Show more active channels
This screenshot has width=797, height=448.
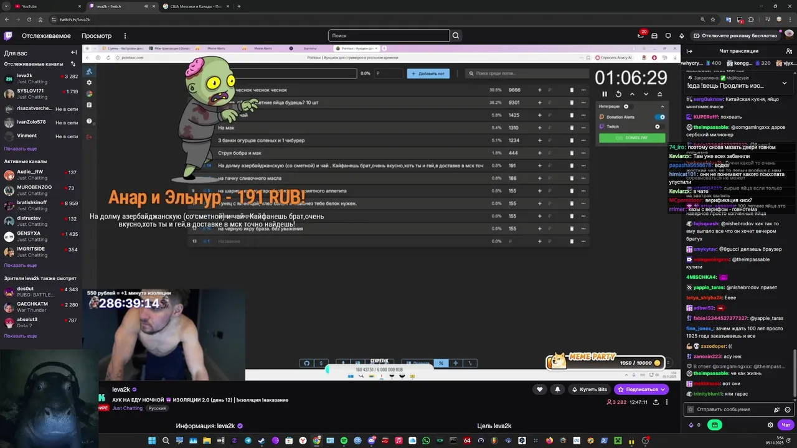click(21, 265)
